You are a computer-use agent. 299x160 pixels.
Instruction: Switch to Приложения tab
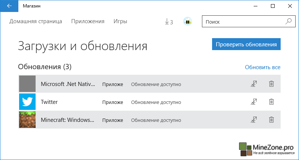(88, 21)
